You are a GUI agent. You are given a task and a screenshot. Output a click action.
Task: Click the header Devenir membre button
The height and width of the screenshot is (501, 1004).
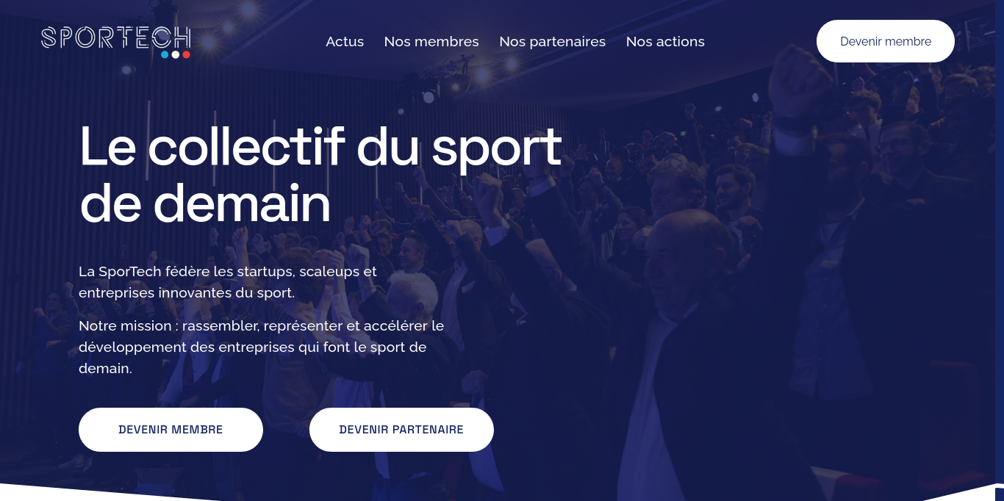point(886,41)
